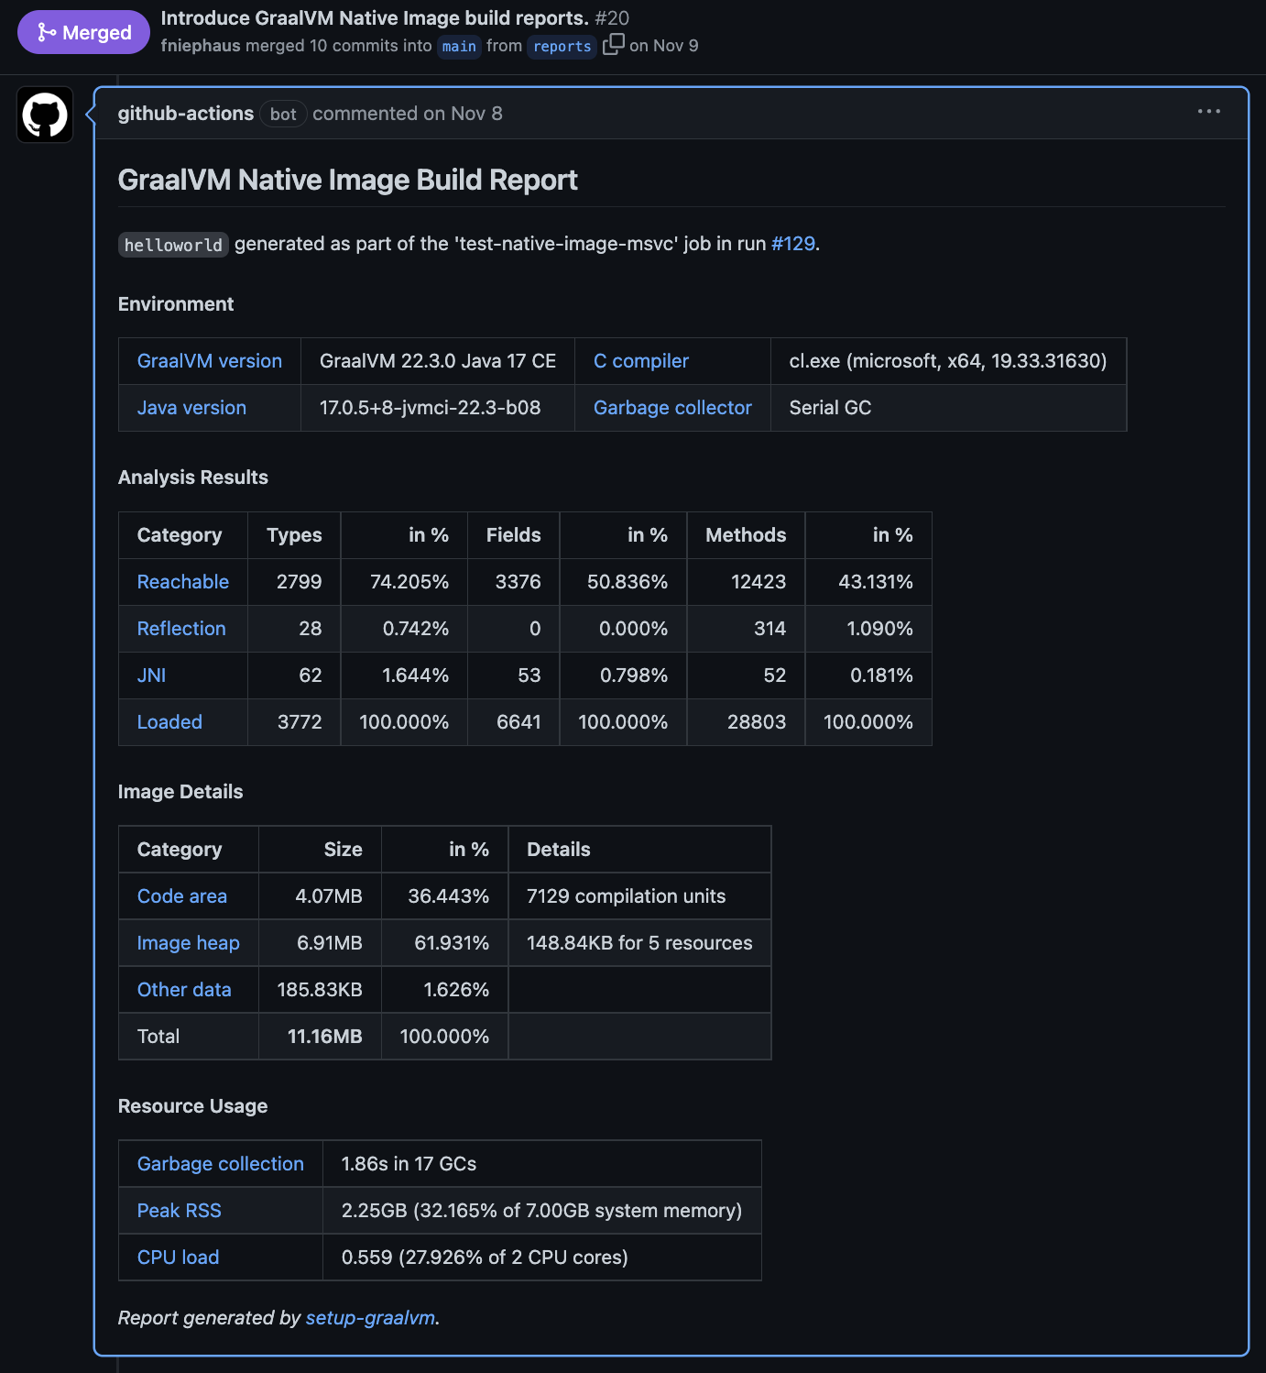Screen dimensions: 1266x1373
Task: Click the 74.205% cell
Action: [404, 582]
